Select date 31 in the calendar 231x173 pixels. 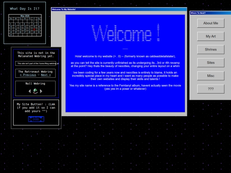[x=11, y=35]
